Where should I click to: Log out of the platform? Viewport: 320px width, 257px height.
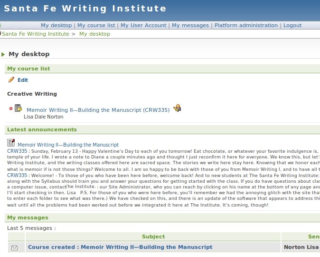point(292,25)
